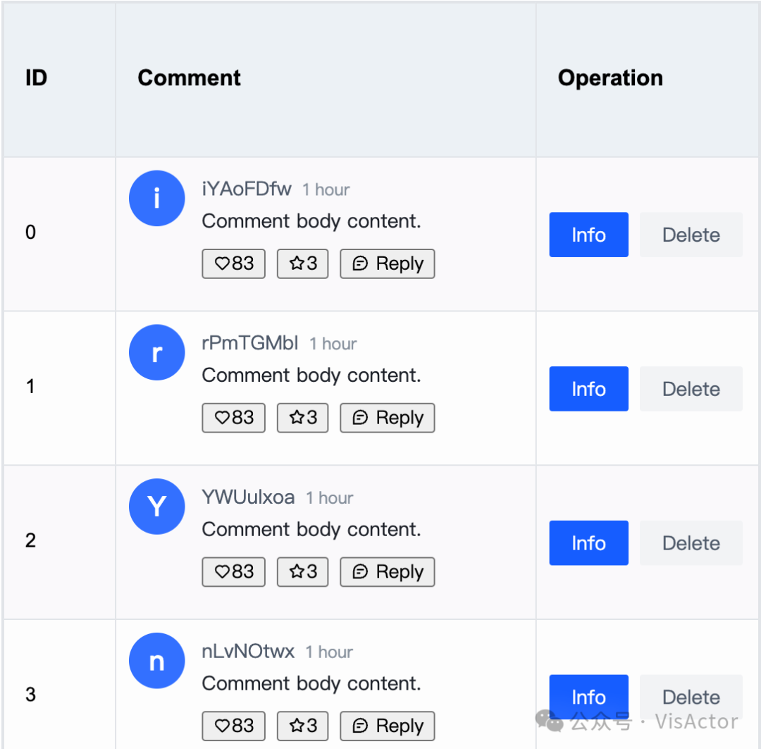The width and height of the screenshot is (761, 751).
Task: Reply to YWUulxoa's comment
Action: click(x=388, y=572)
